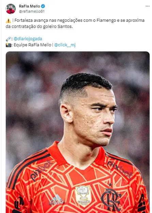152x213 pixels.
Task: Click the 'Equipe RaFla Mello' credit text
Action: point(32,45)
